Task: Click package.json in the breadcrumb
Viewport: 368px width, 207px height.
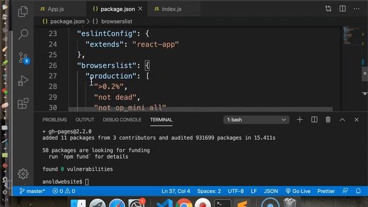Action: [x=67, y=21]
